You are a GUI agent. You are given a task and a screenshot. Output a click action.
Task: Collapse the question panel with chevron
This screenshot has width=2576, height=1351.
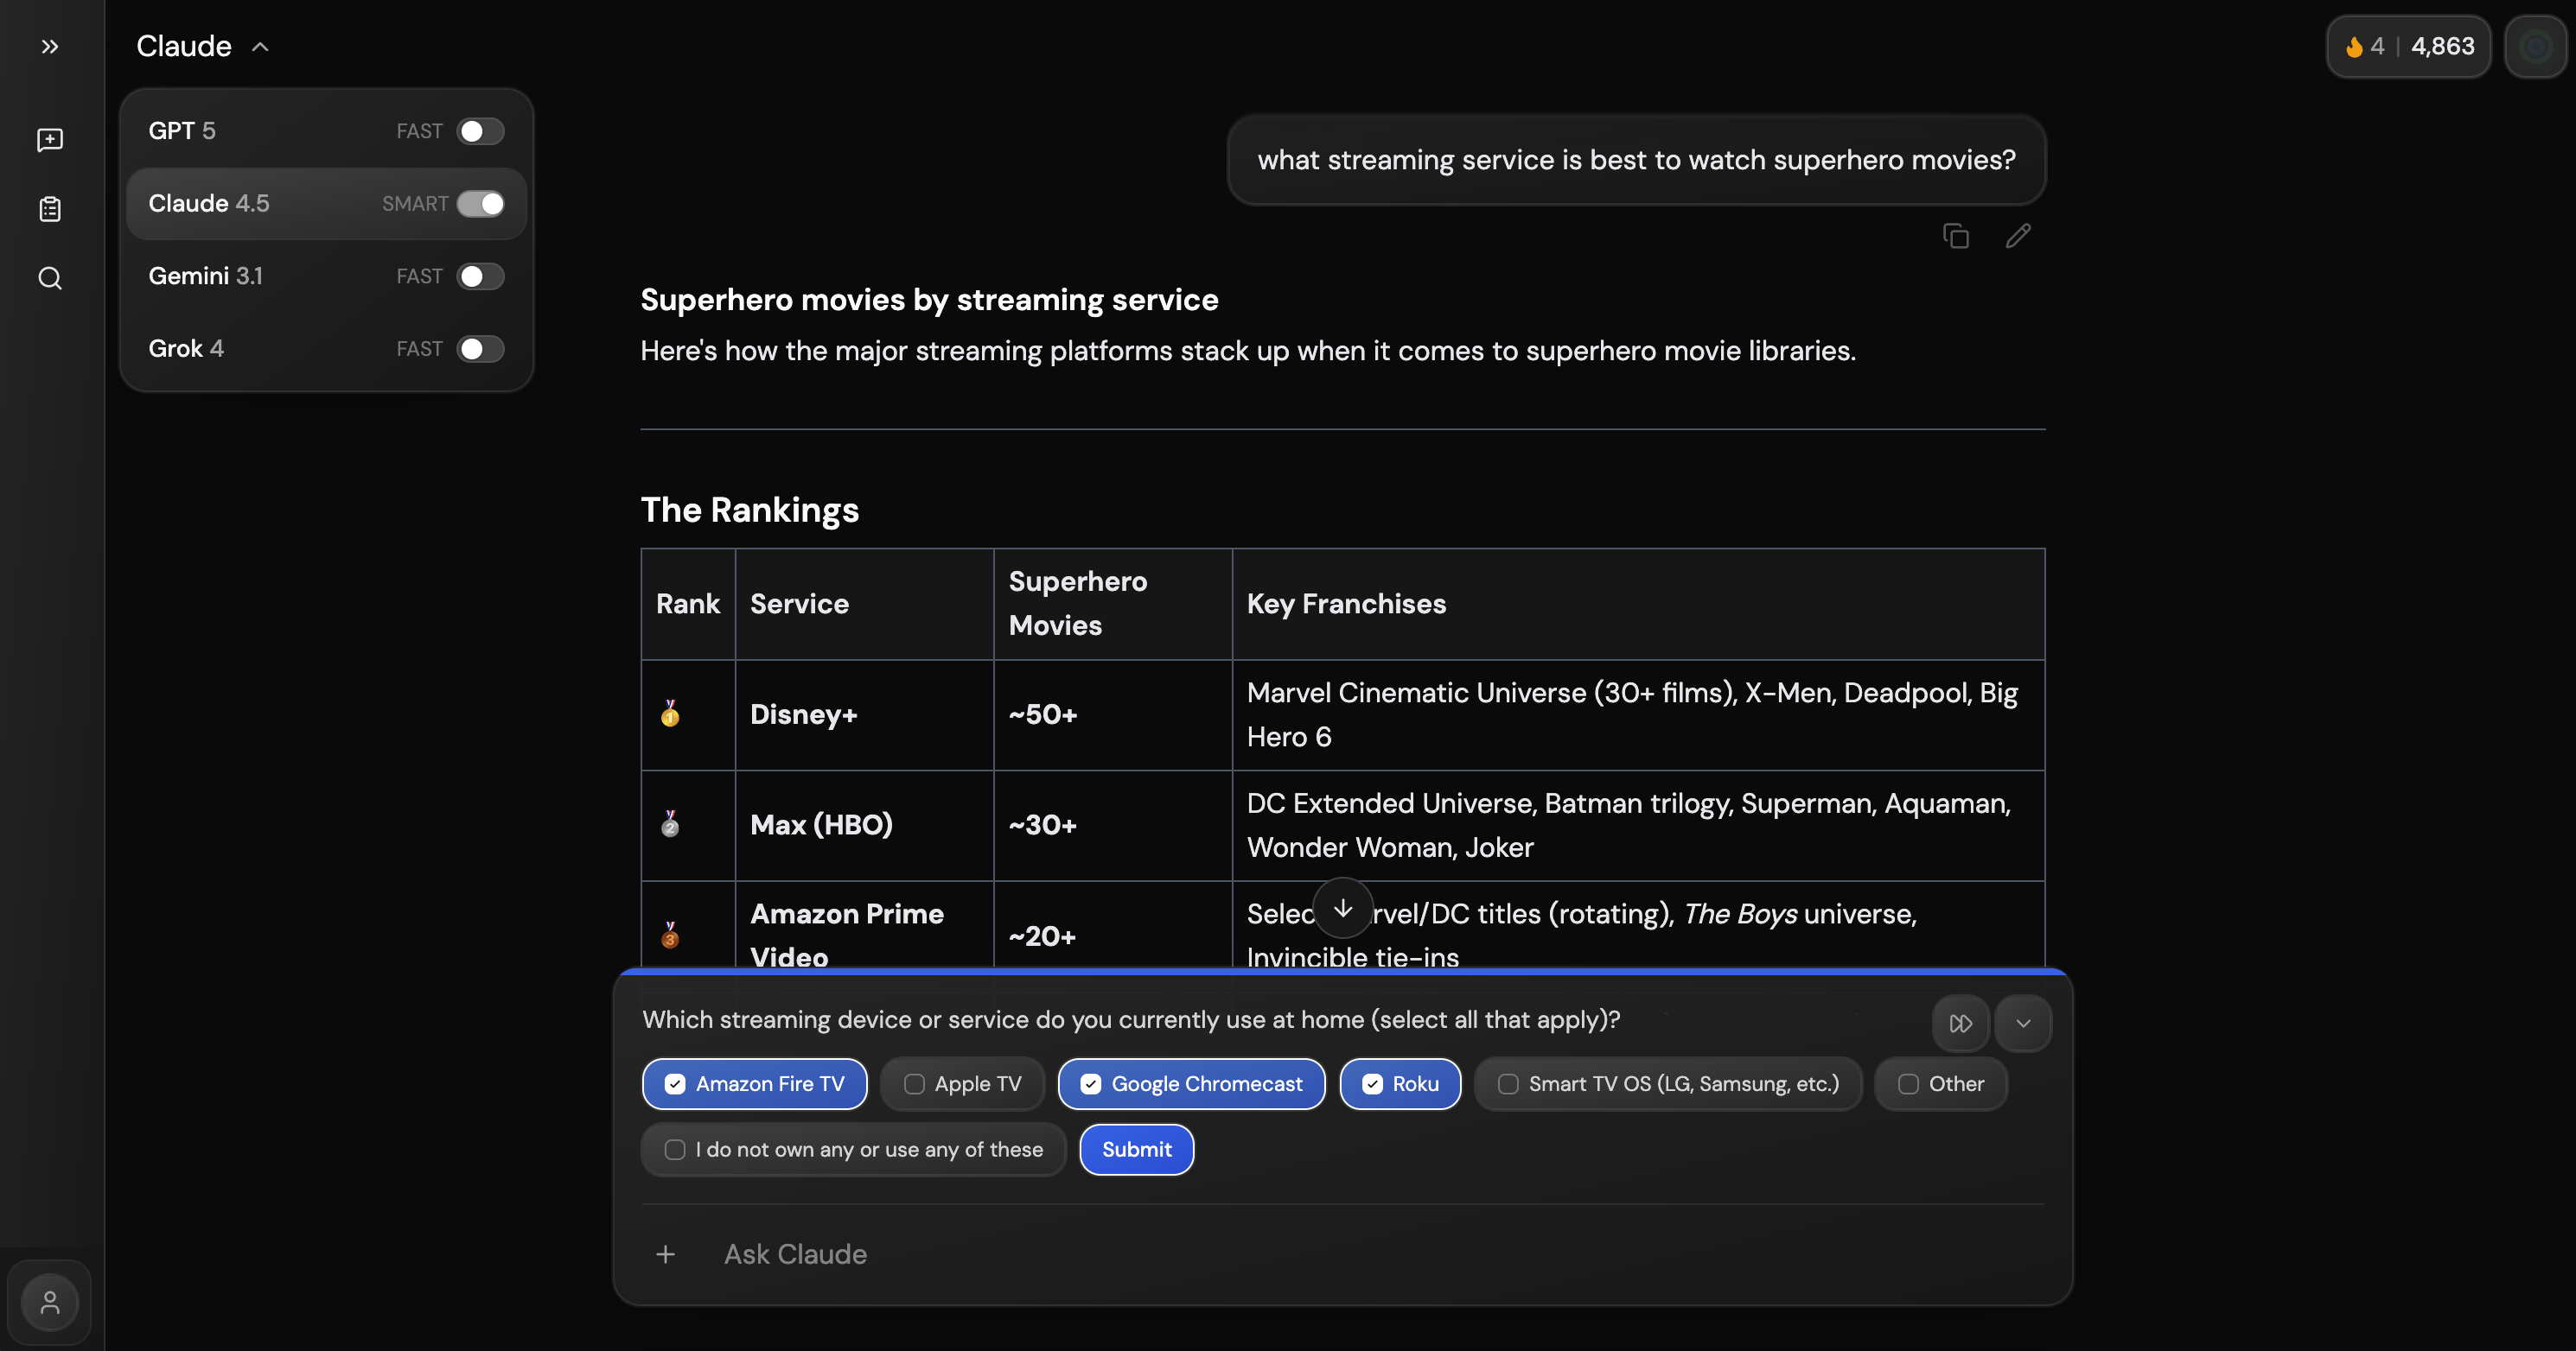point(2022,1024)
